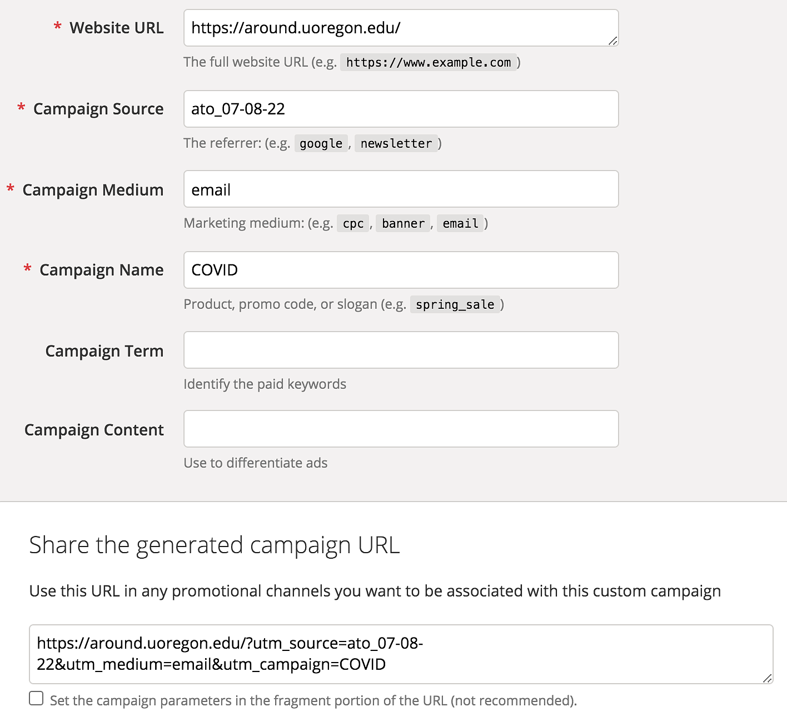Click the https://www.example.com example chip

429,62
